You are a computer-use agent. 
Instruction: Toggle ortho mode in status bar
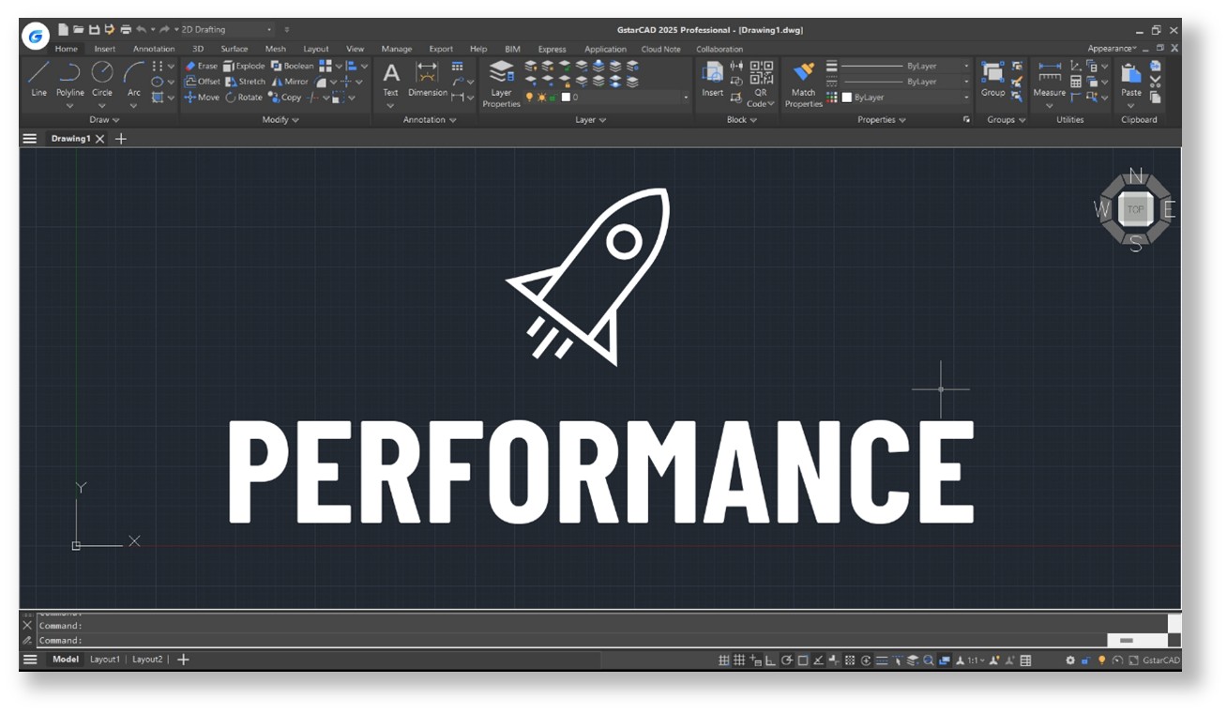tap(771, 660)
